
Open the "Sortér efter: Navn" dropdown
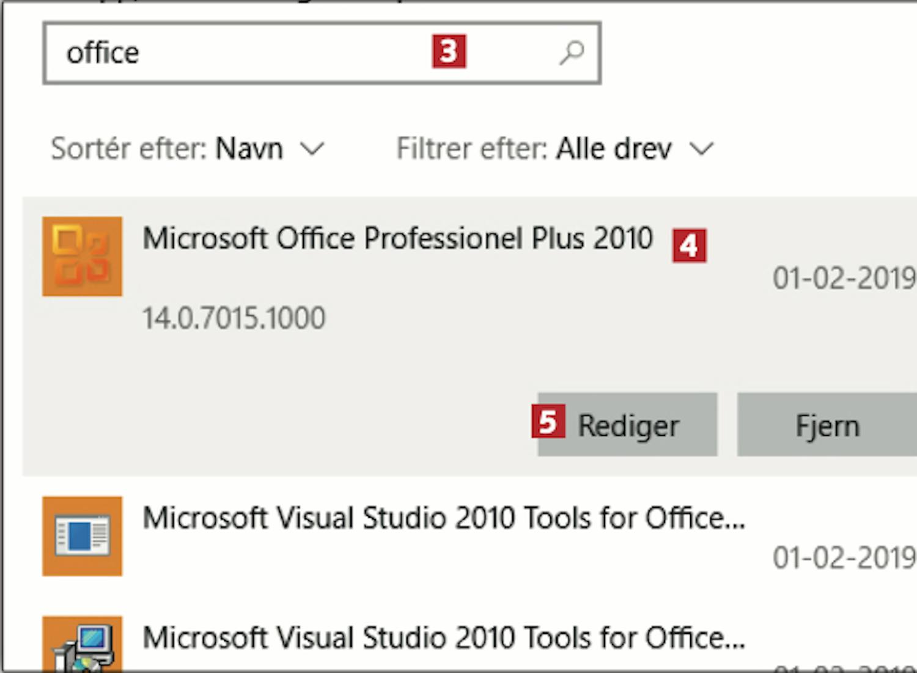click(x=187, y=149)
